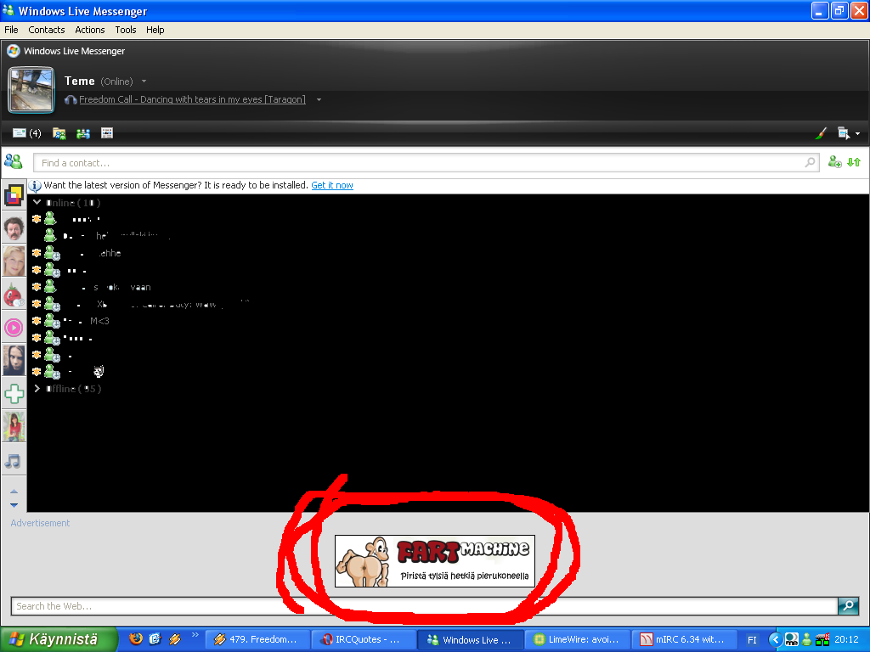Open the dropdown arrow after the song title
This screenshot has width=870, height=652.
[319, 100]
